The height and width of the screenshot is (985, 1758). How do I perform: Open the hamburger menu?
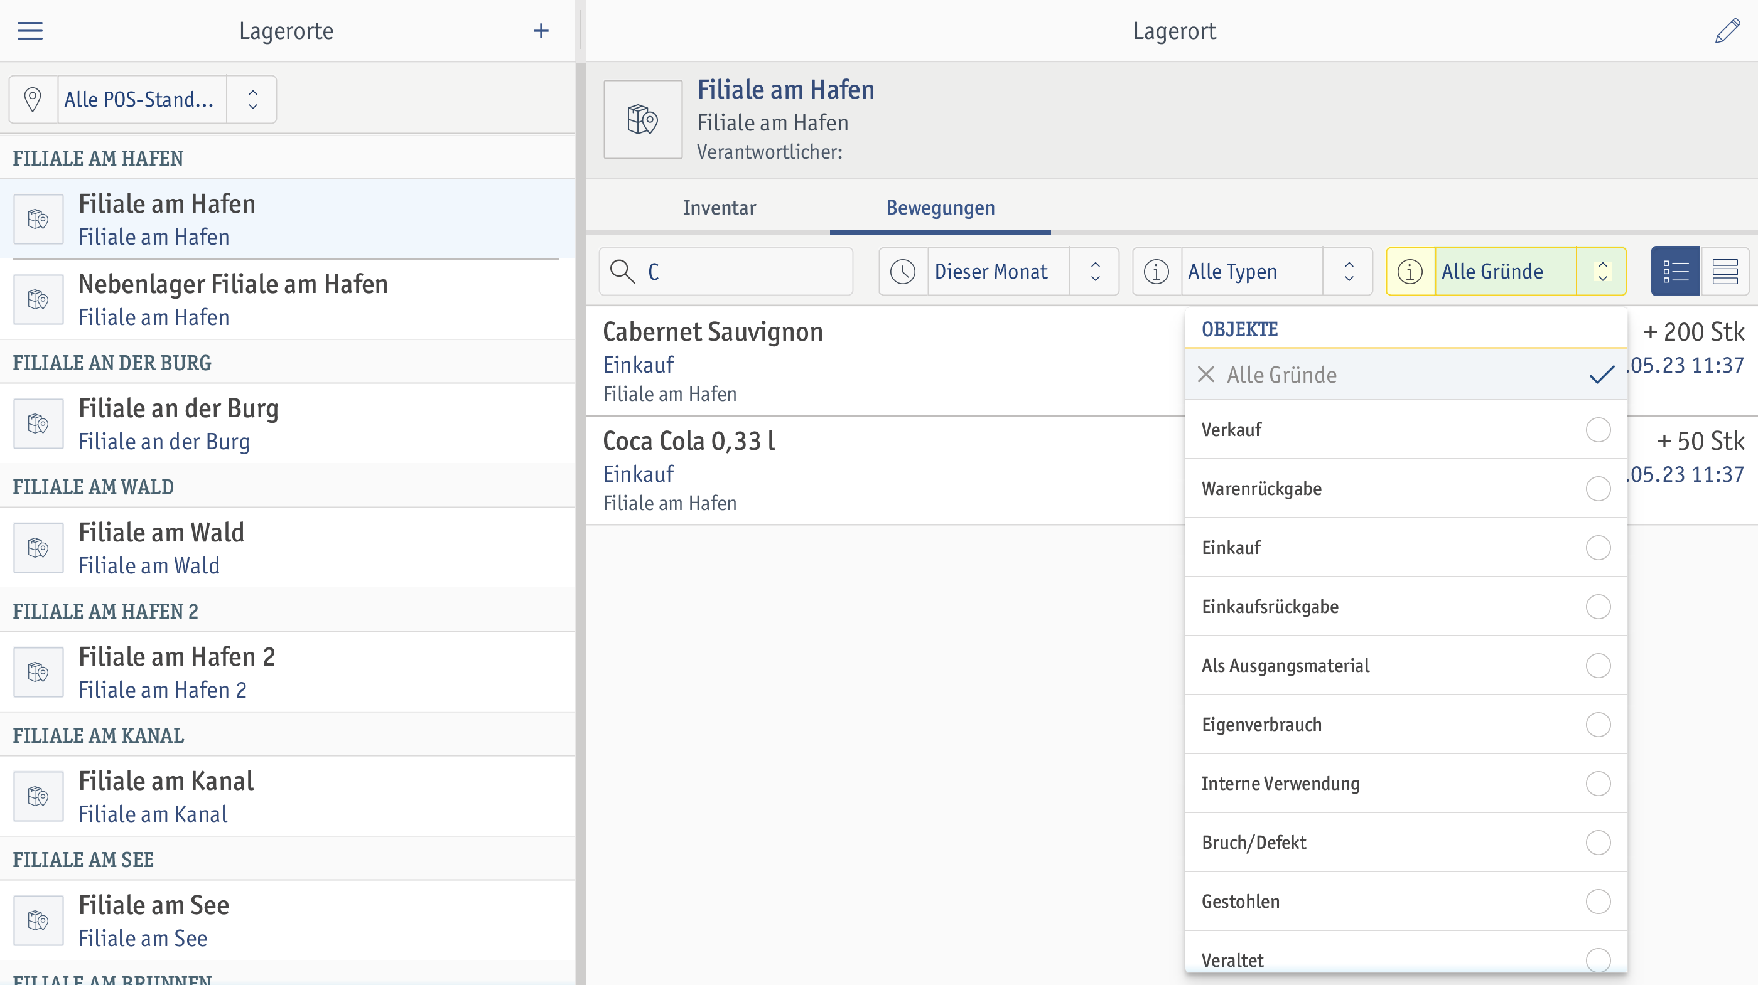(x=30, y=31)
